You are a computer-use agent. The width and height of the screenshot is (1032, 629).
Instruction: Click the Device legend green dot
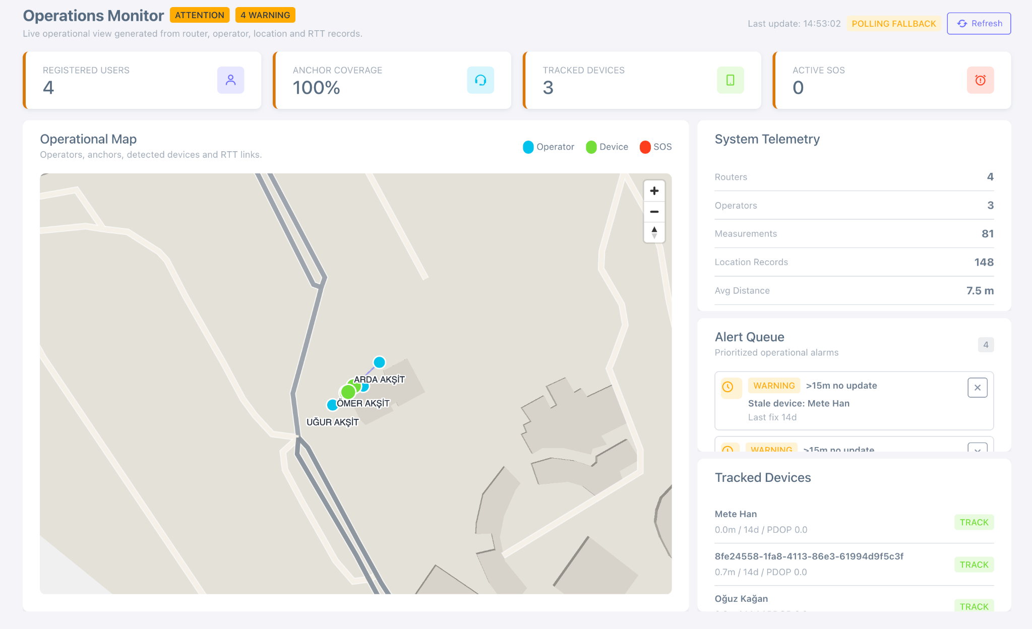tap(591, 147)
